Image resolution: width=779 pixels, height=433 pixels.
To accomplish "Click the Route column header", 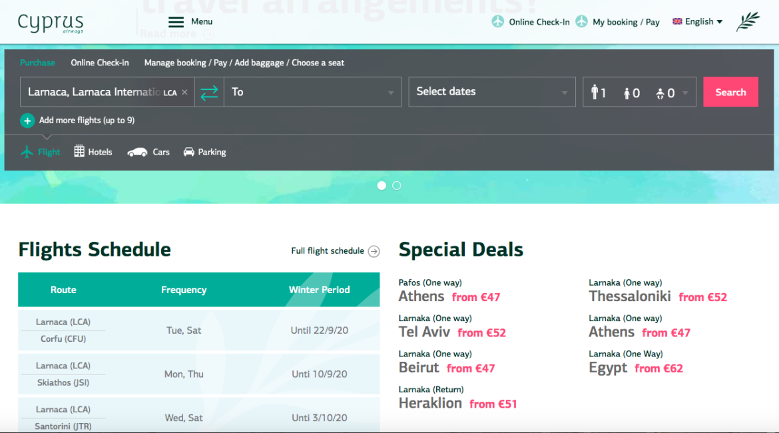I will [63, 290].
